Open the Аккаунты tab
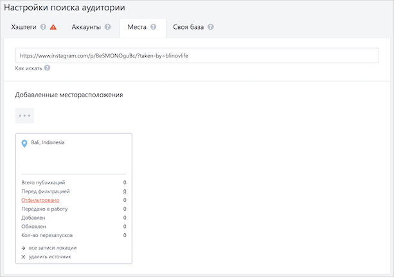 pyautogui.click(x=85, y=28)
